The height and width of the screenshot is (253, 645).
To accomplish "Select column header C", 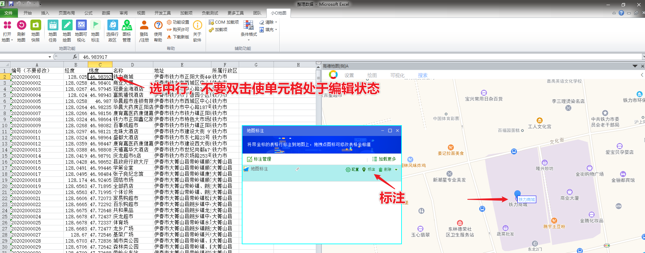I will [100, 64].
